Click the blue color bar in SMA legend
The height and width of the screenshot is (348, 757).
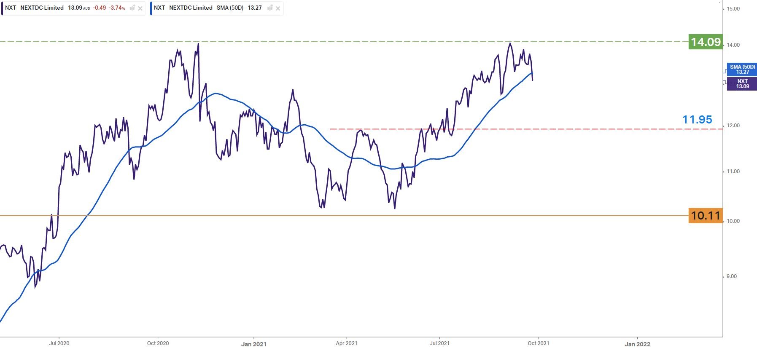coord(151,8)
